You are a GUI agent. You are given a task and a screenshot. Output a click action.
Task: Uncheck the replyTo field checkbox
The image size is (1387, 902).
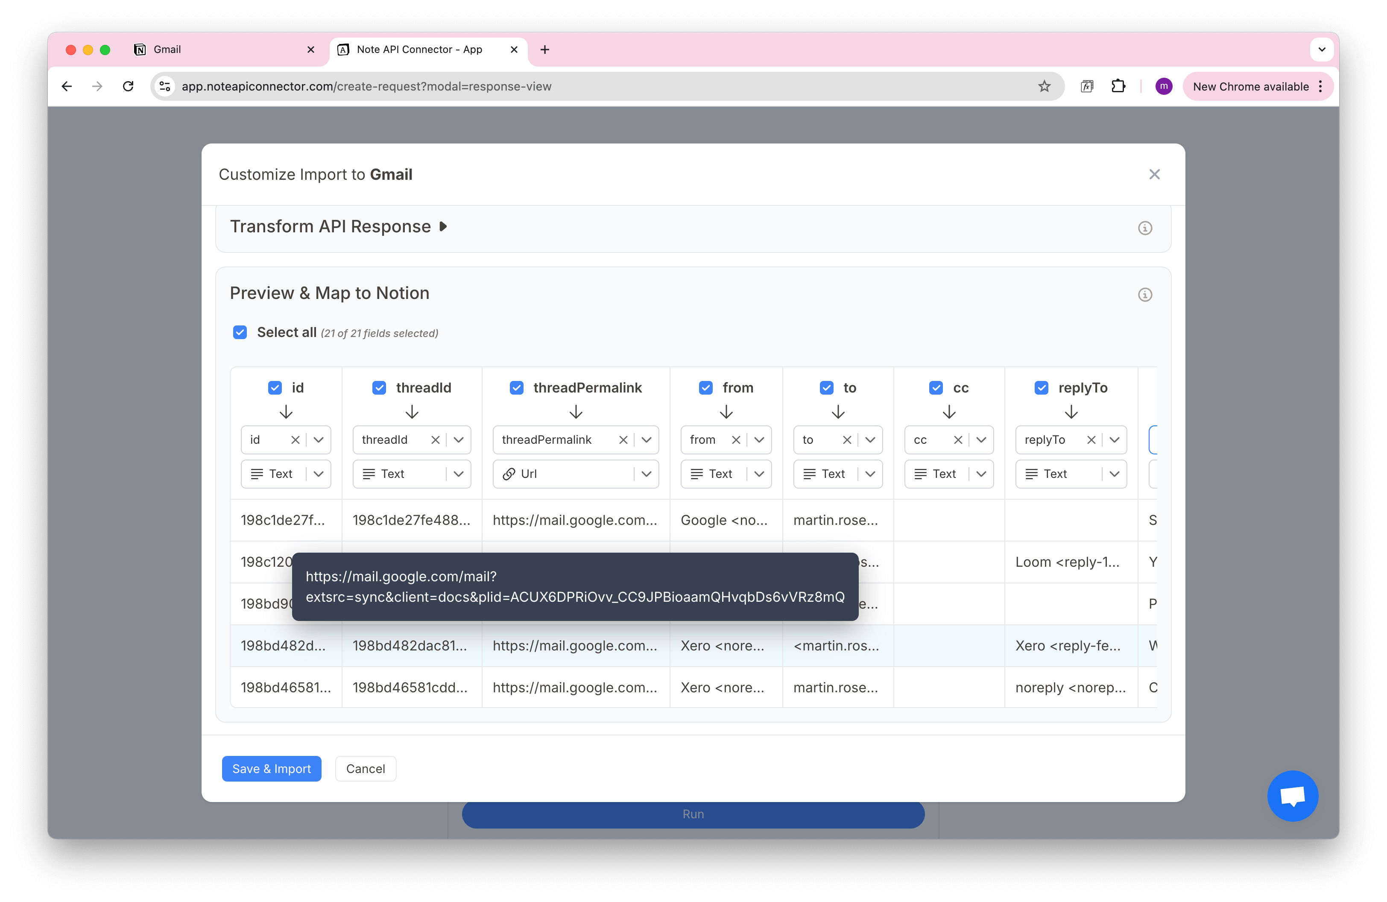[1042, 387]
